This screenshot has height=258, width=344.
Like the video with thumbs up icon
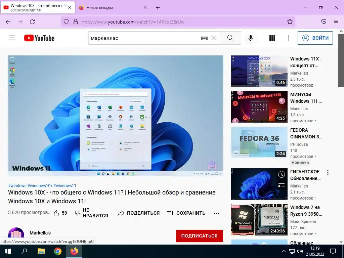56,213
